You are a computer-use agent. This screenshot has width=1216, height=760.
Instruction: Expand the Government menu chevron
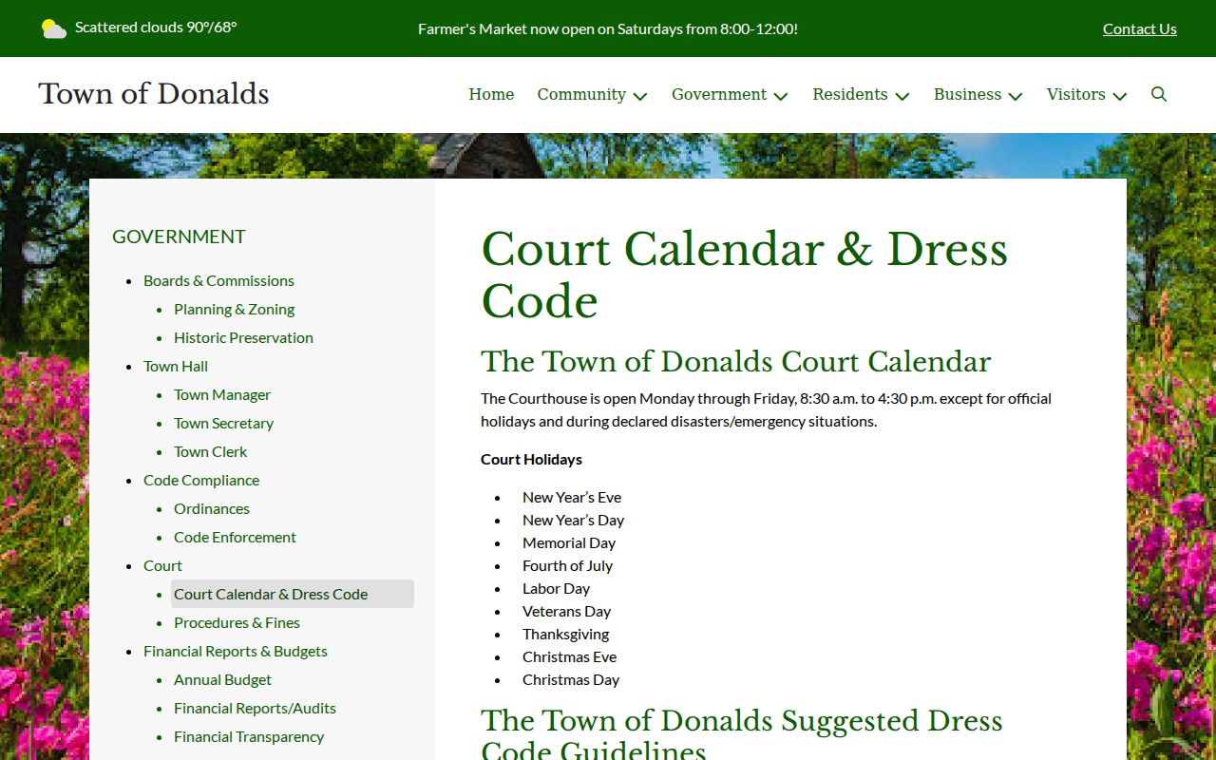tap(781, 96)
